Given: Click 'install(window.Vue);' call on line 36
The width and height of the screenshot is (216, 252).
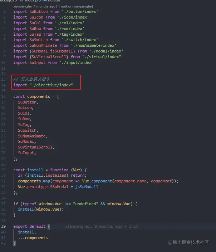Looking at the screenshot, I should [41, 209].
